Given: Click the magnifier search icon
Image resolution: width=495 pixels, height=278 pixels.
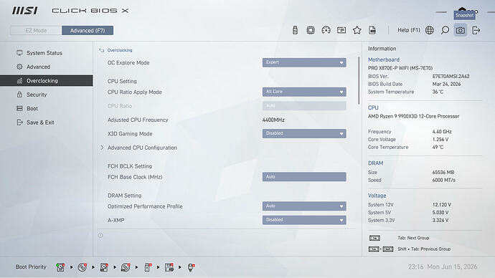Looking at the screenshot, I should pyautogui.click(x=445, y=30).
